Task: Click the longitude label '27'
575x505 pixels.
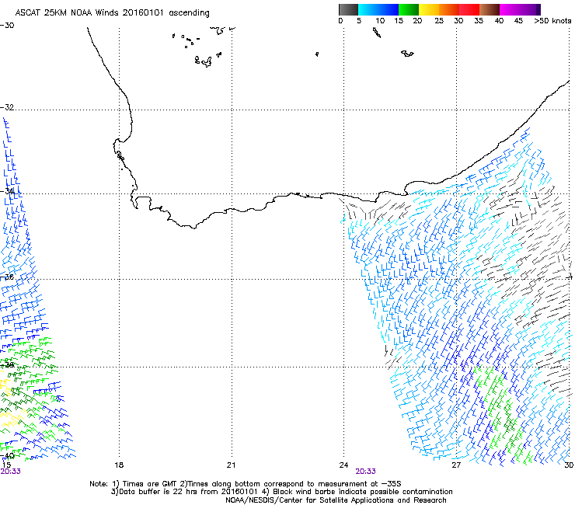Action: pos(456,465)
